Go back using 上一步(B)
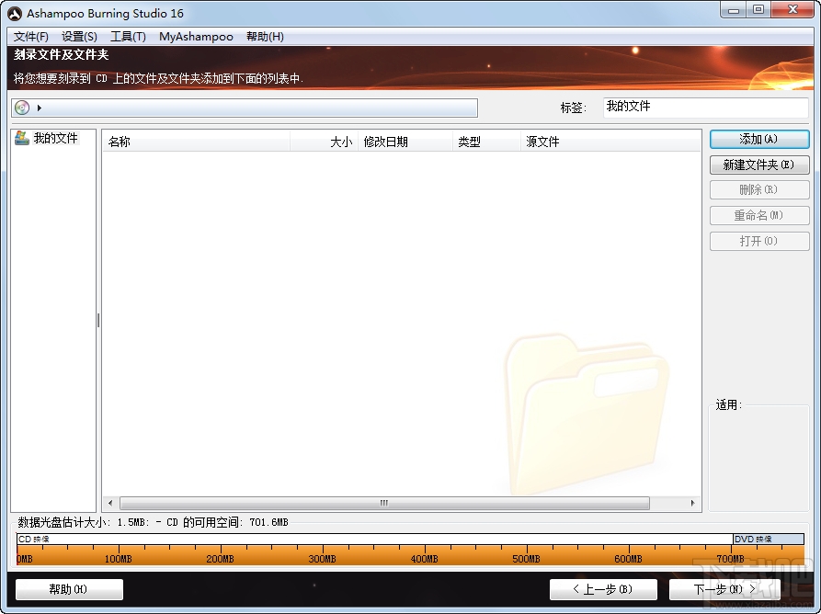 coord(603,589)
